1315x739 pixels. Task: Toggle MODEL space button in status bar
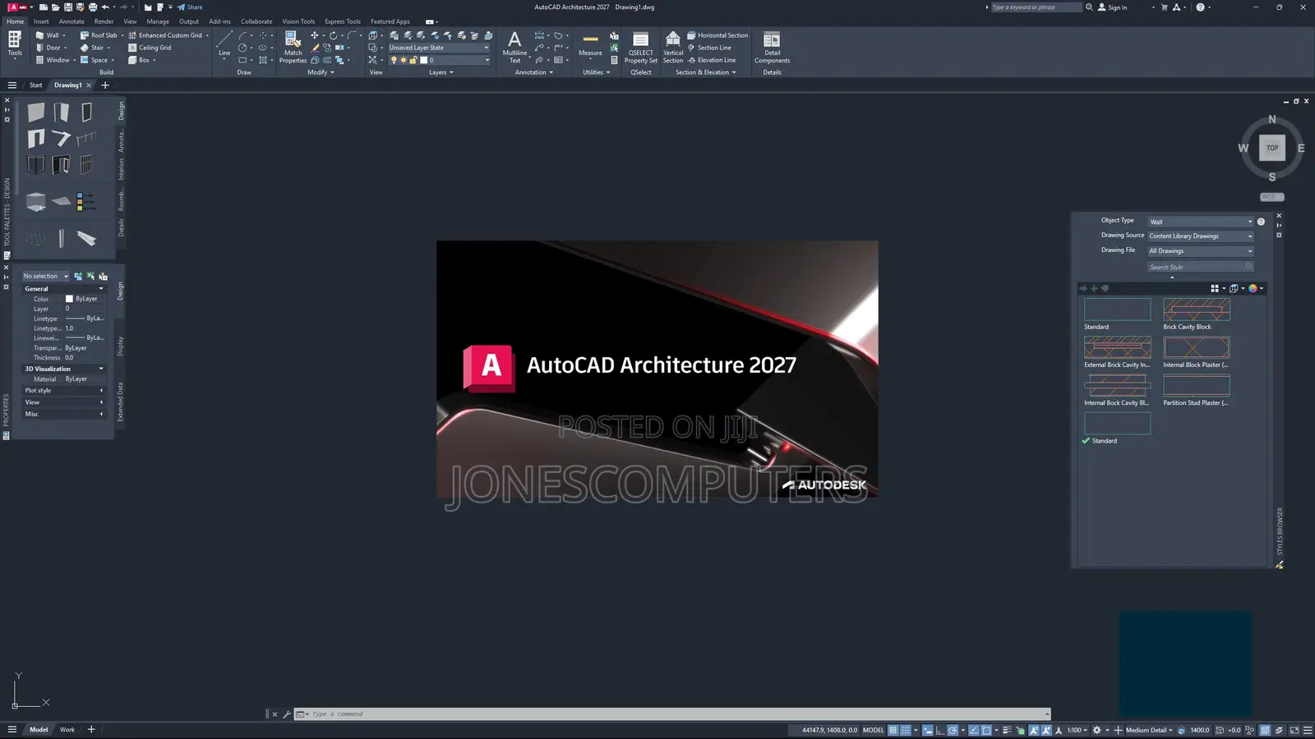click(x=873, y=730)
